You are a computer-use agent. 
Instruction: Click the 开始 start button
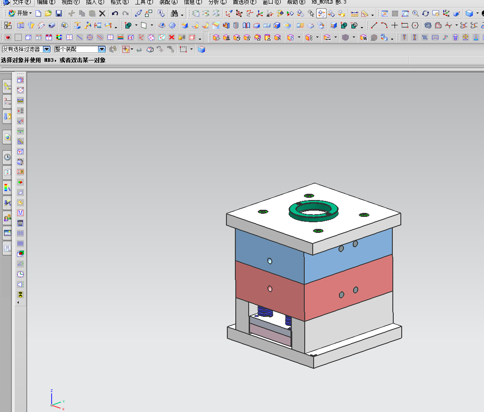click(x=20, y=13)
